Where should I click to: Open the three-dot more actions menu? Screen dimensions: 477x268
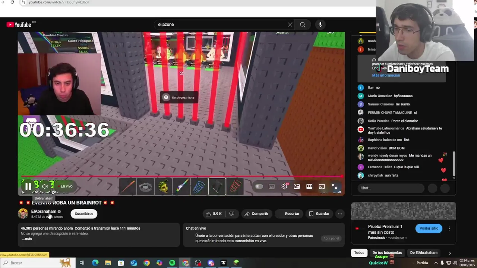coord(340,214)
